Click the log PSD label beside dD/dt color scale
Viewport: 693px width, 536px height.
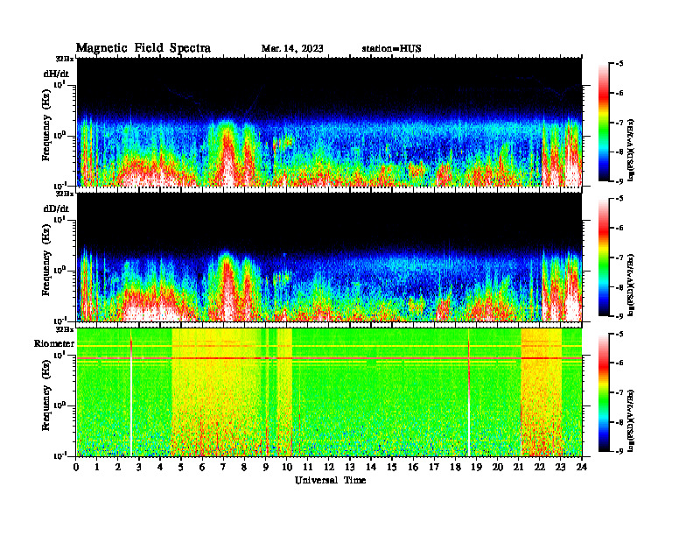(x=632, y=285)
